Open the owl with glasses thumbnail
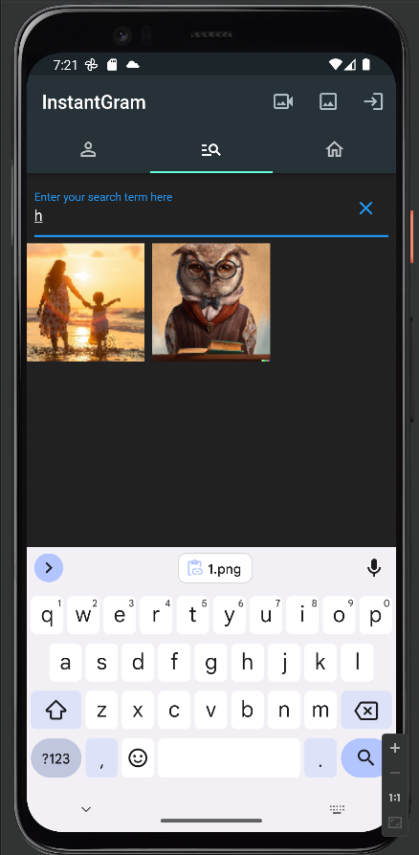 [211, 302]
